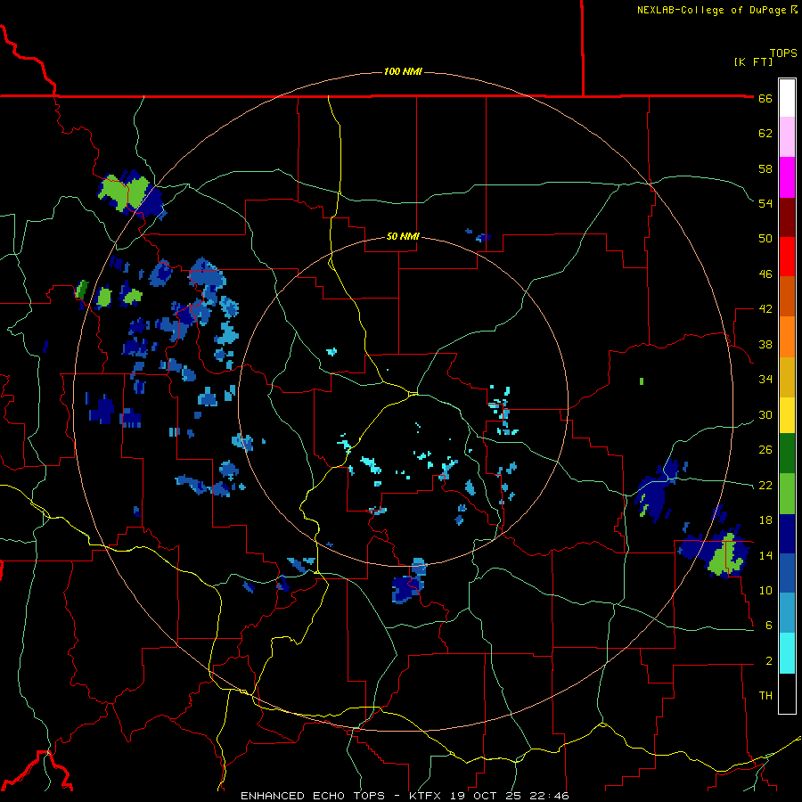Click the 100 NMI range ring label

(403, 71)
